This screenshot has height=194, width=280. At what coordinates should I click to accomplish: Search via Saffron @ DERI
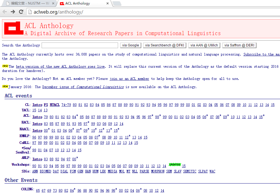pyautogui.click(x=239, y=45)
